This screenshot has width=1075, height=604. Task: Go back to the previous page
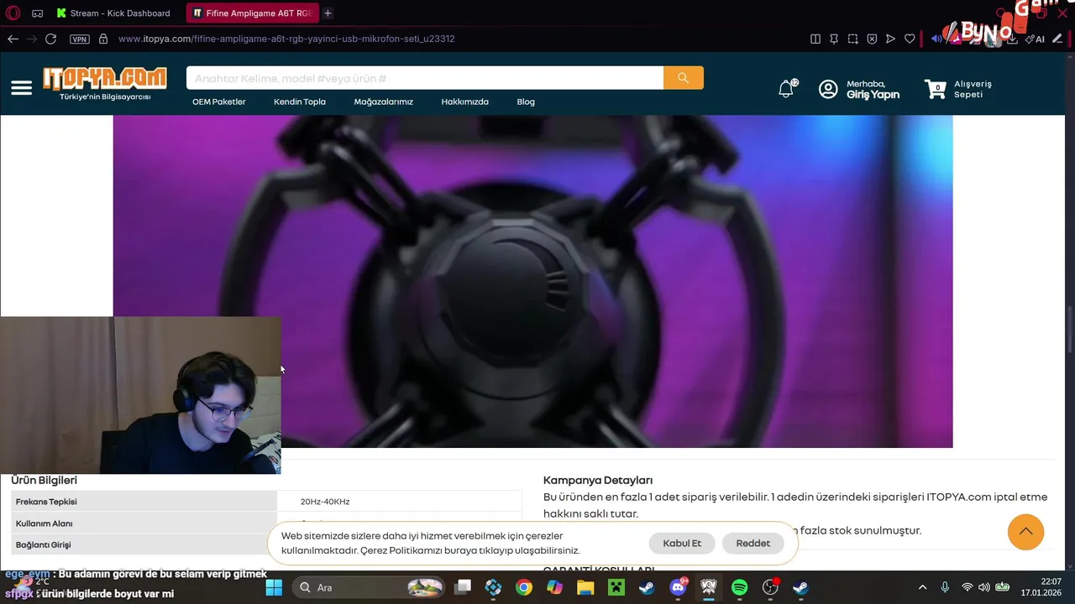pos(13,39)
